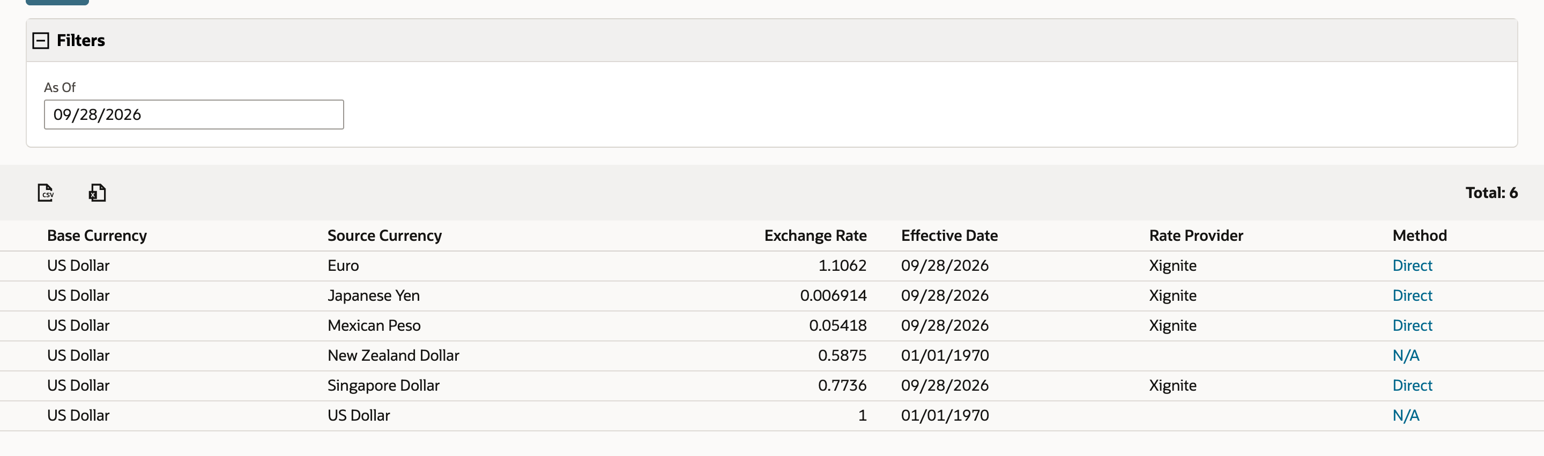Viewport: 1544px width, 456px height.
Task: Export the table as CSV
Action: coord(46,193)
